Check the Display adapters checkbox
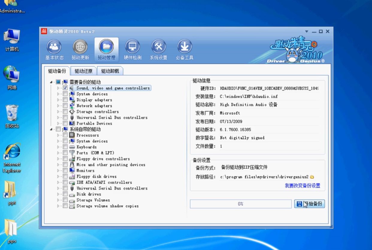Screen dimensions: 372x250 pyautogui.click(x=65, y=100)
